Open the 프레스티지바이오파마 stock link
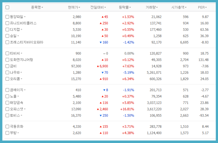Viewport: 218px width, 143px height. (27, 42)
